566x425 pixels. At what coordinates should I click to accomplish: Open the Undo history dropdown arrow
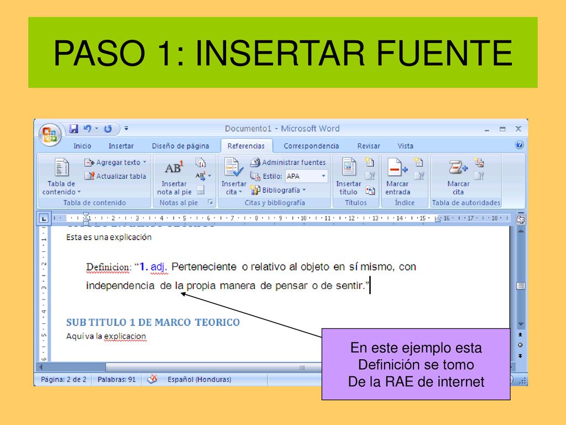pyautogui.click(x=97, y=128)
